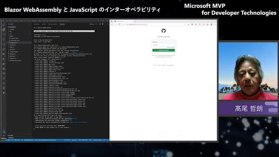Image resolution: width=279 pixels, height=157 pixels.
Task: Open App.razor in the Explorer tree
Action: point(13,56)
